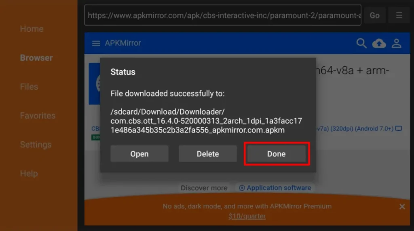Click the APKMirror search magnifier icon

[361, 43]
